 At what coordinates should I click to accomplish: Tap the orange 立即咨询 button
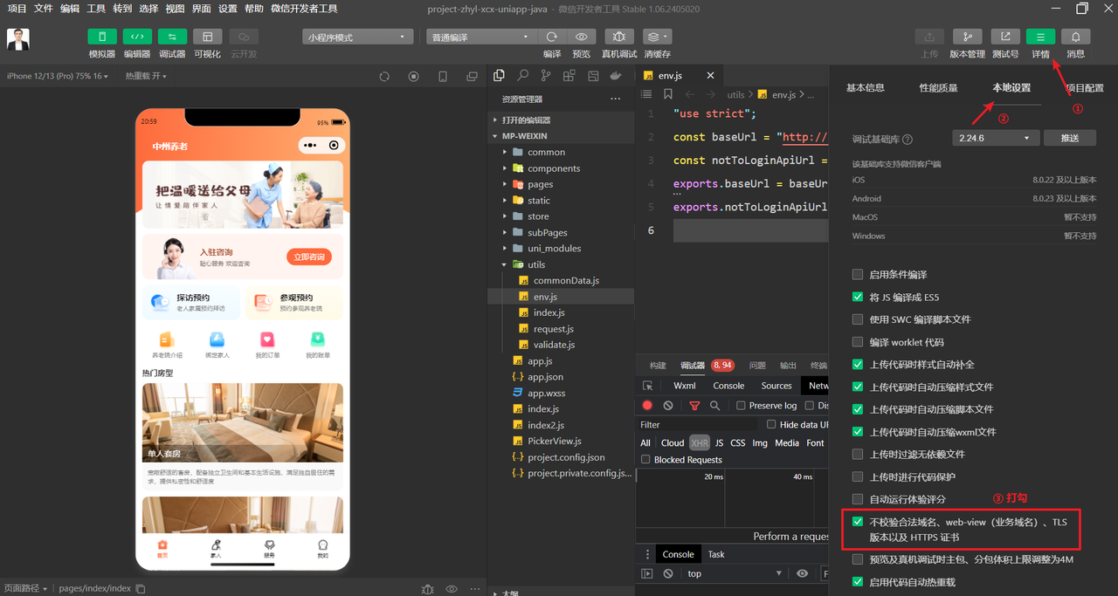tap(309, 257)
